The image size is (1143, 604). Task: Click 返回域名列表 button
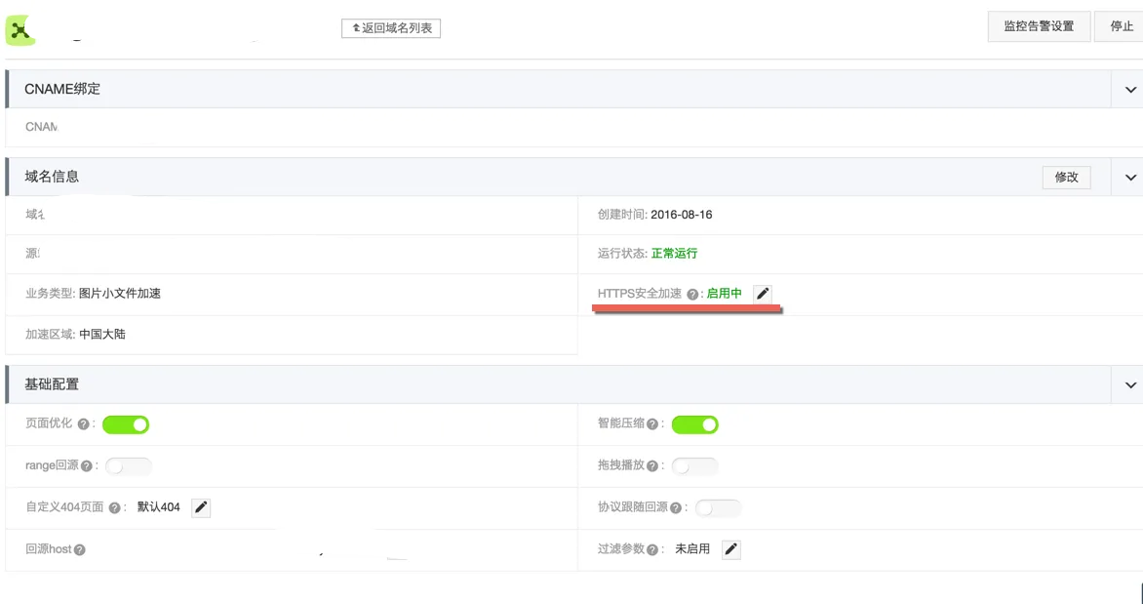coord(391,28)
